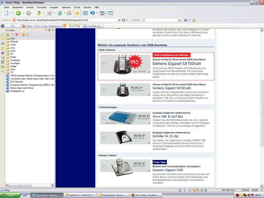264x198 pixels.
Task: Close the Favoriten sidebar panel
Action: 53,30
